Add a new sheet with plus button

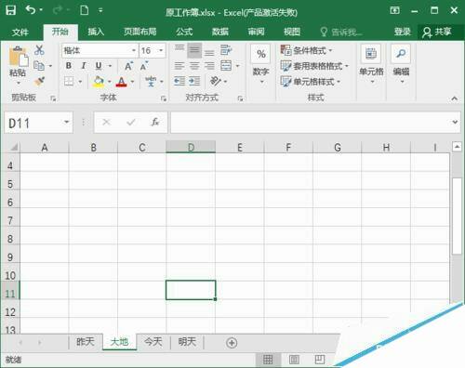click(232, 343)
